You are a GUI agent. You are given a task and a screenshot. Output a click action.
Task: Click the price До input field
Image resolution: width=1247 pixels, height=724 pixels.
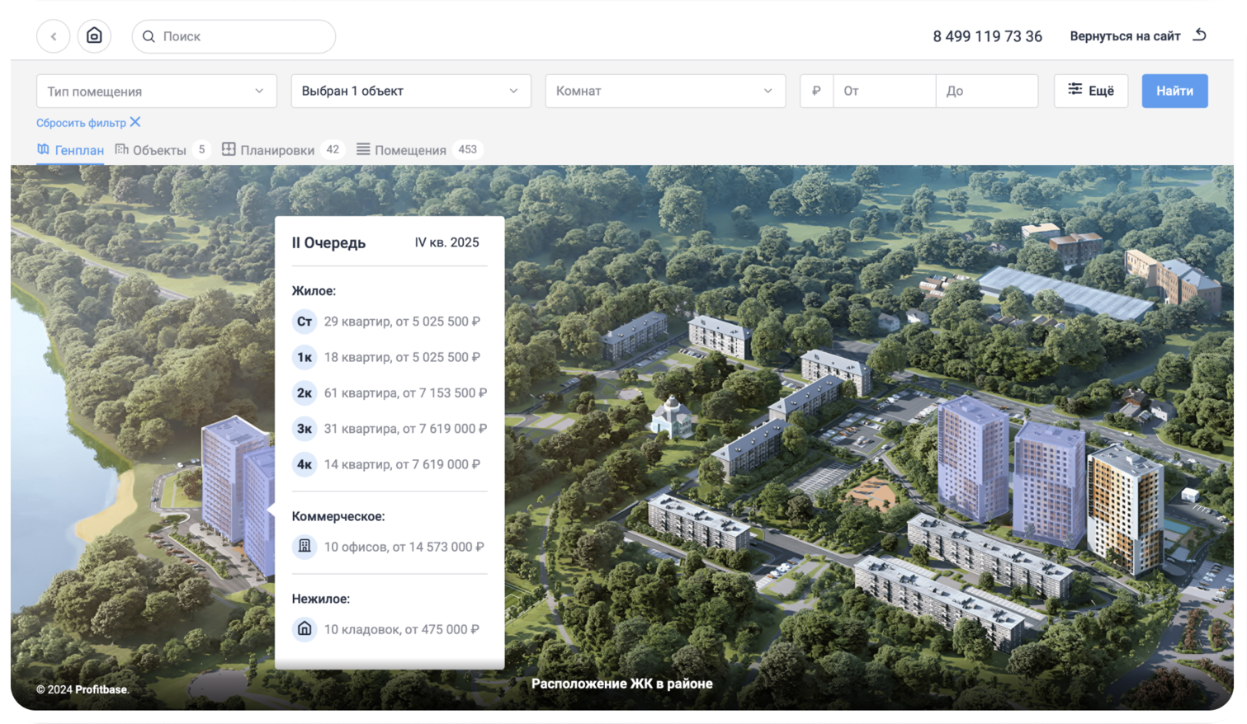pyautogui.click(x=987, y=91)
